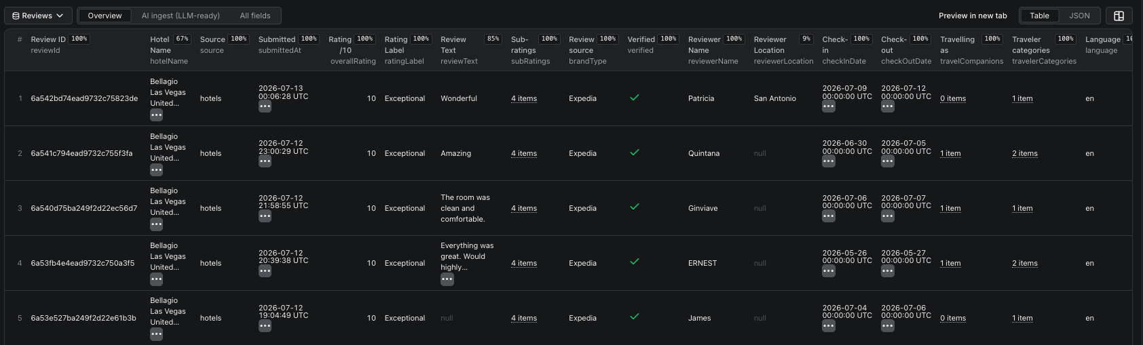Open sub-ratings '4 items' in James row
Screen dimensions: 1143x345
pyautogui.click(x=524, y=318)
